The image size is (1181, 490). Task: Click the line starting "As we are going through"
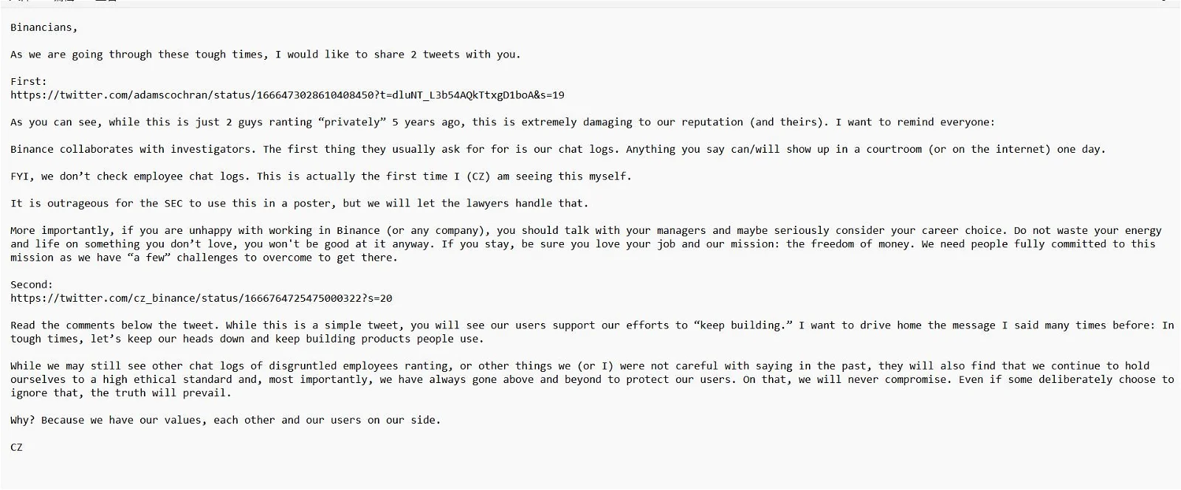pos(265,55)
